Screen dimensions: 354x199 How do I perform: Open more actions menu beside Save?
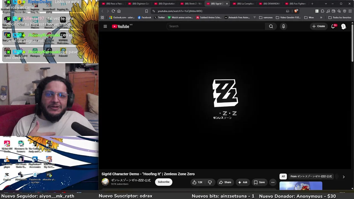pyautogui.click(x=273, y=182)
